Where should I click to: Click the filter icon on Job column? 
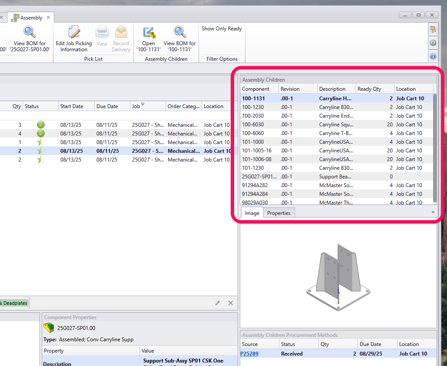[x=143, y=105]
